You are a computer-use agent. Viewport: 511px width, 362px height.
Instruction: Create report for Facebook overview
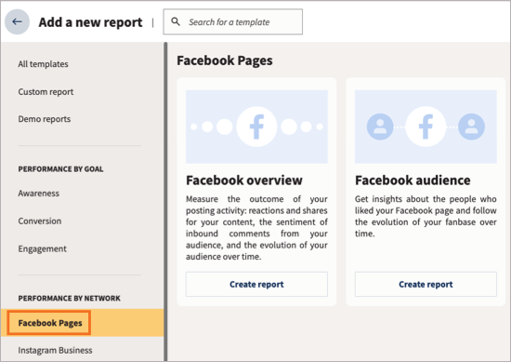[256, 285]
